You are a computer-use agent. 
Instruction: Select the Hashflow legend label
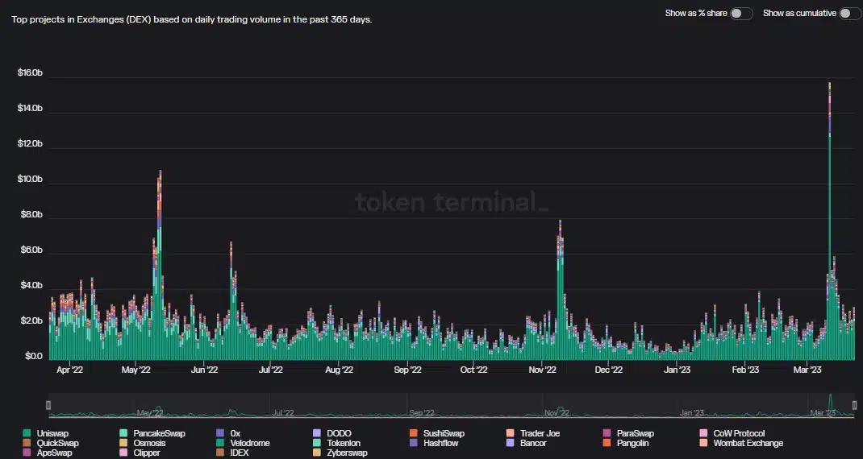point(441,443)
